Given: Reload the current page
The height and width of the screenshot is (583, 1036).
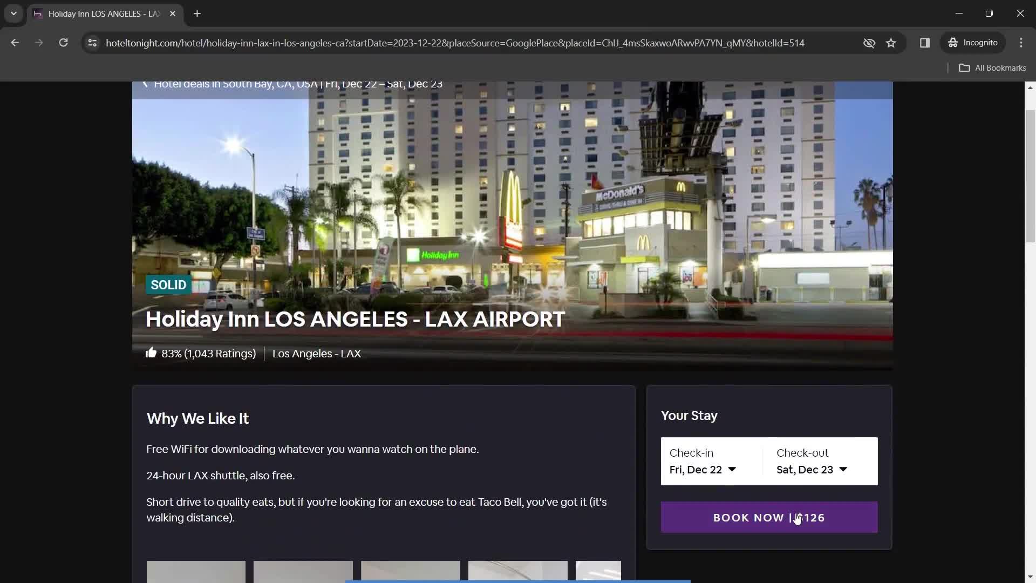Looking at the screenshot, I should pos(63,43).
